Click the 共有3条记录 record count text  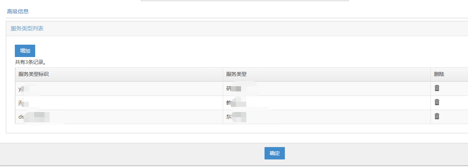click(x=30, y=63)
